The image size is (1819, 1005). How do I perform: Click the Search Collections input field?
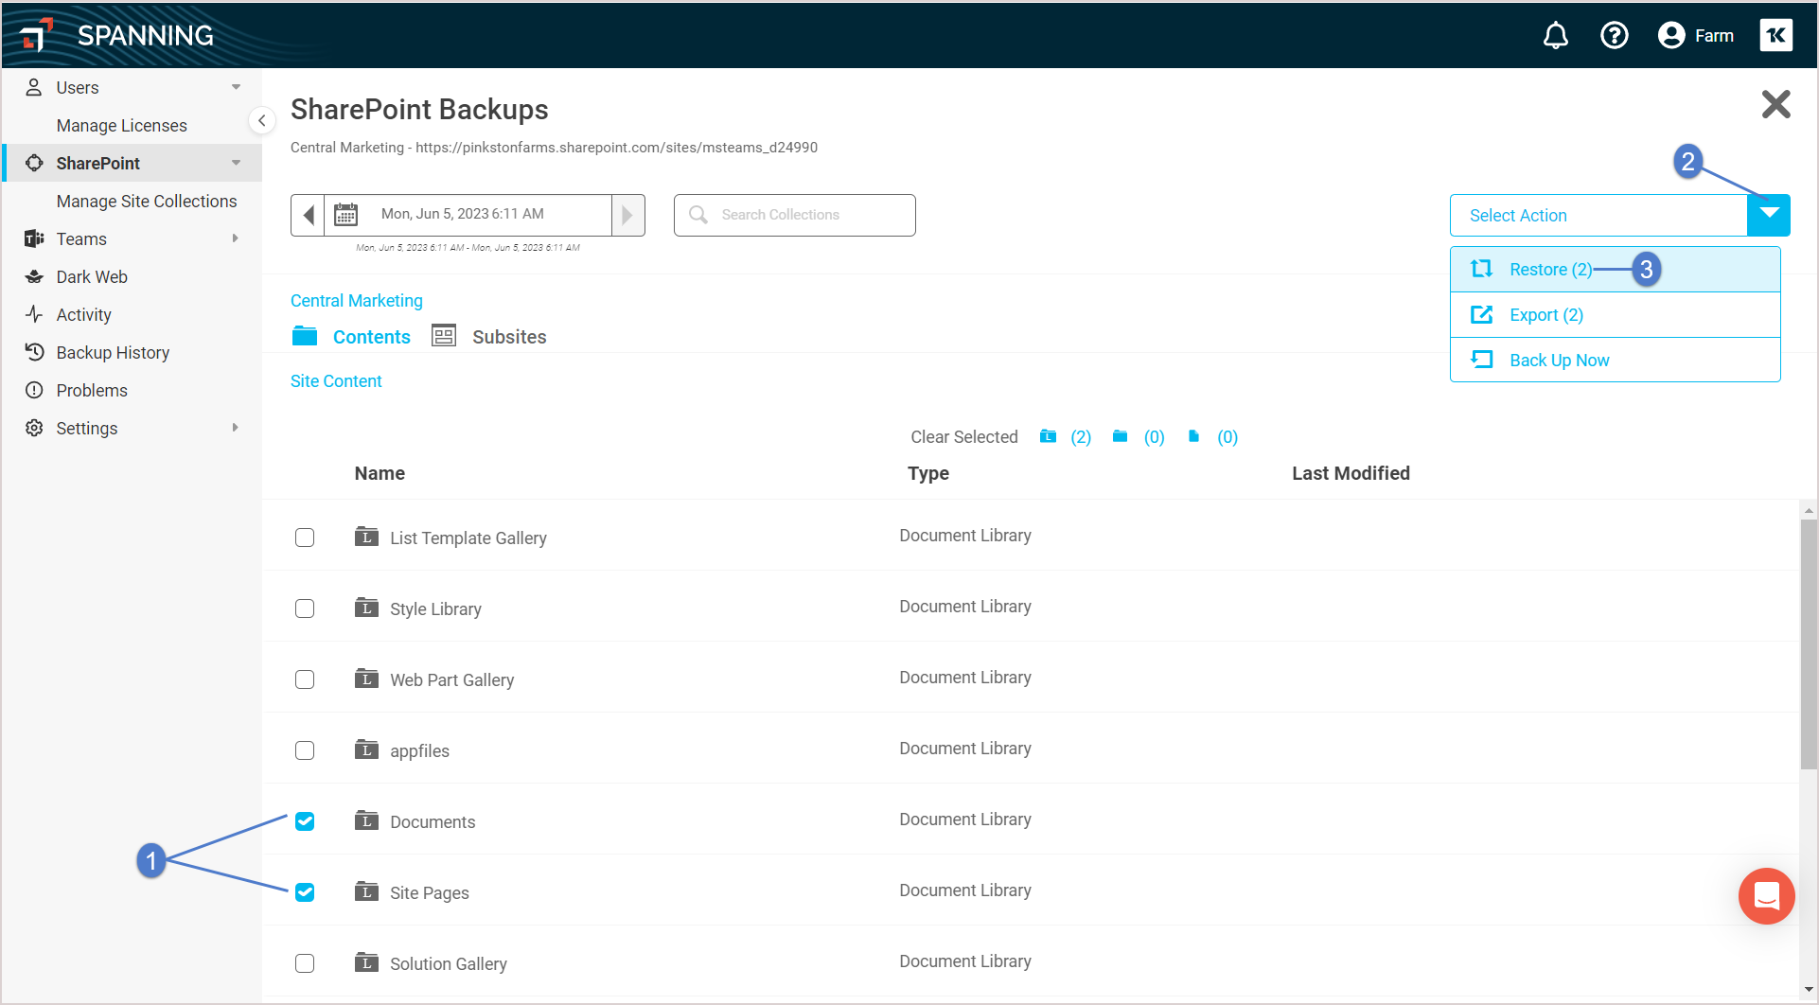click(795, 215)
